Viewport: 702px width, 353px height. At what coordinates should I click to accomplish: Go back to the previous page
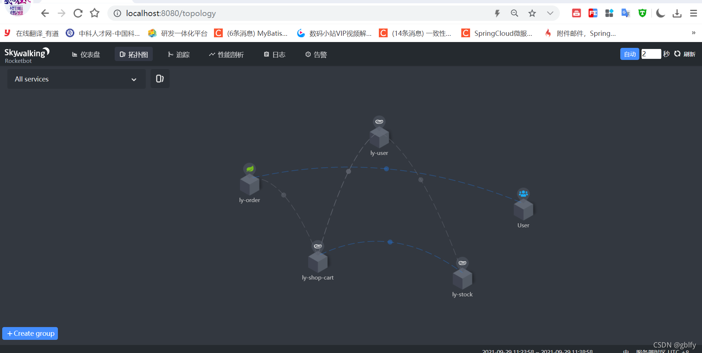[x=45, y=14]
